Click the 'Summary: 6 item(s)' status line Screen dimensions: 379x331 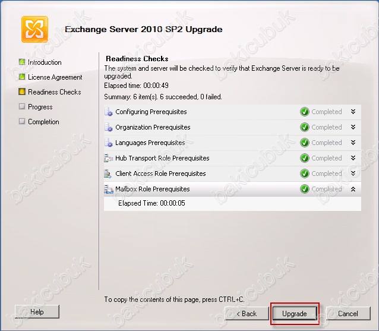tap(163, 97)
